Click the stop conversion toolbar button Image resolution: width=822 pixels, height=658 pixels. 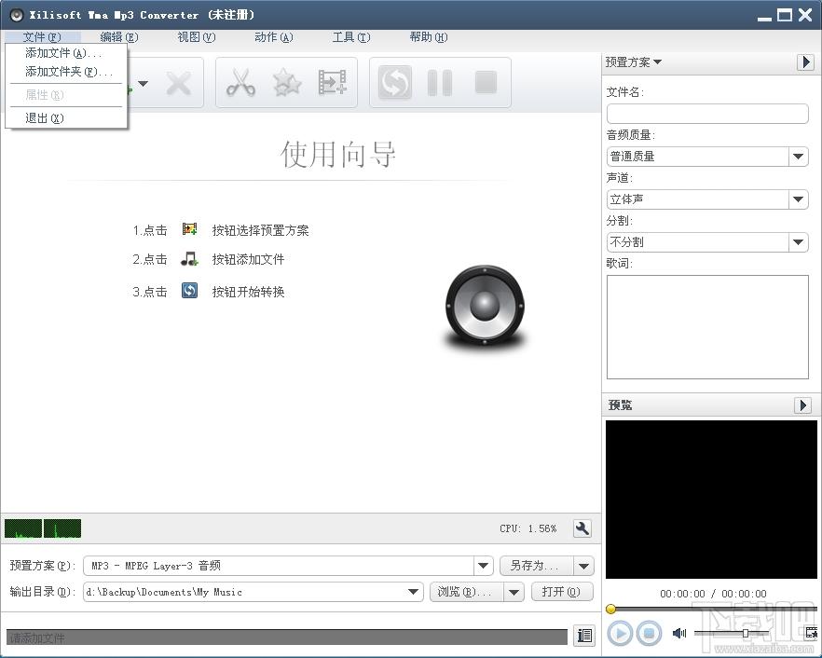[486, 82]
